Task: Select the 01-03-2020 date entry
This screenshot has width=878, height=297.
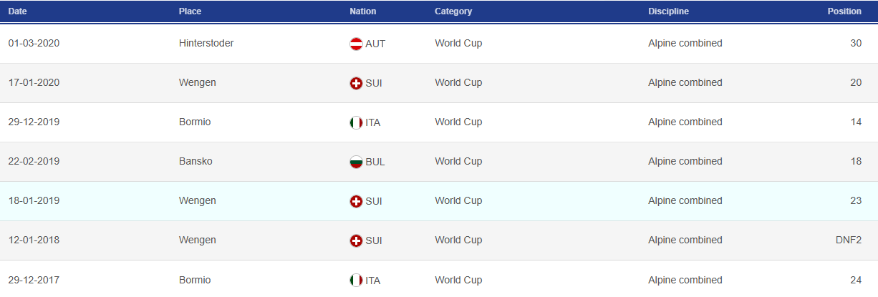Action: (34, 43)
